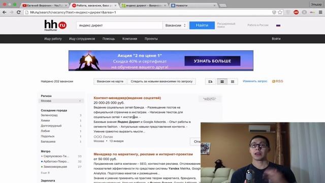This screenshot has width=325, height=183.
Task: Open the Расширенный поиск link
Action: click(x=226, y=25)
